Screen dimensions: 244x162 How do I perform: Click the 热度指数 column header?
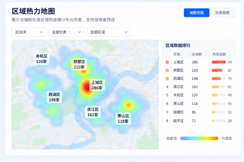point(219,54)
